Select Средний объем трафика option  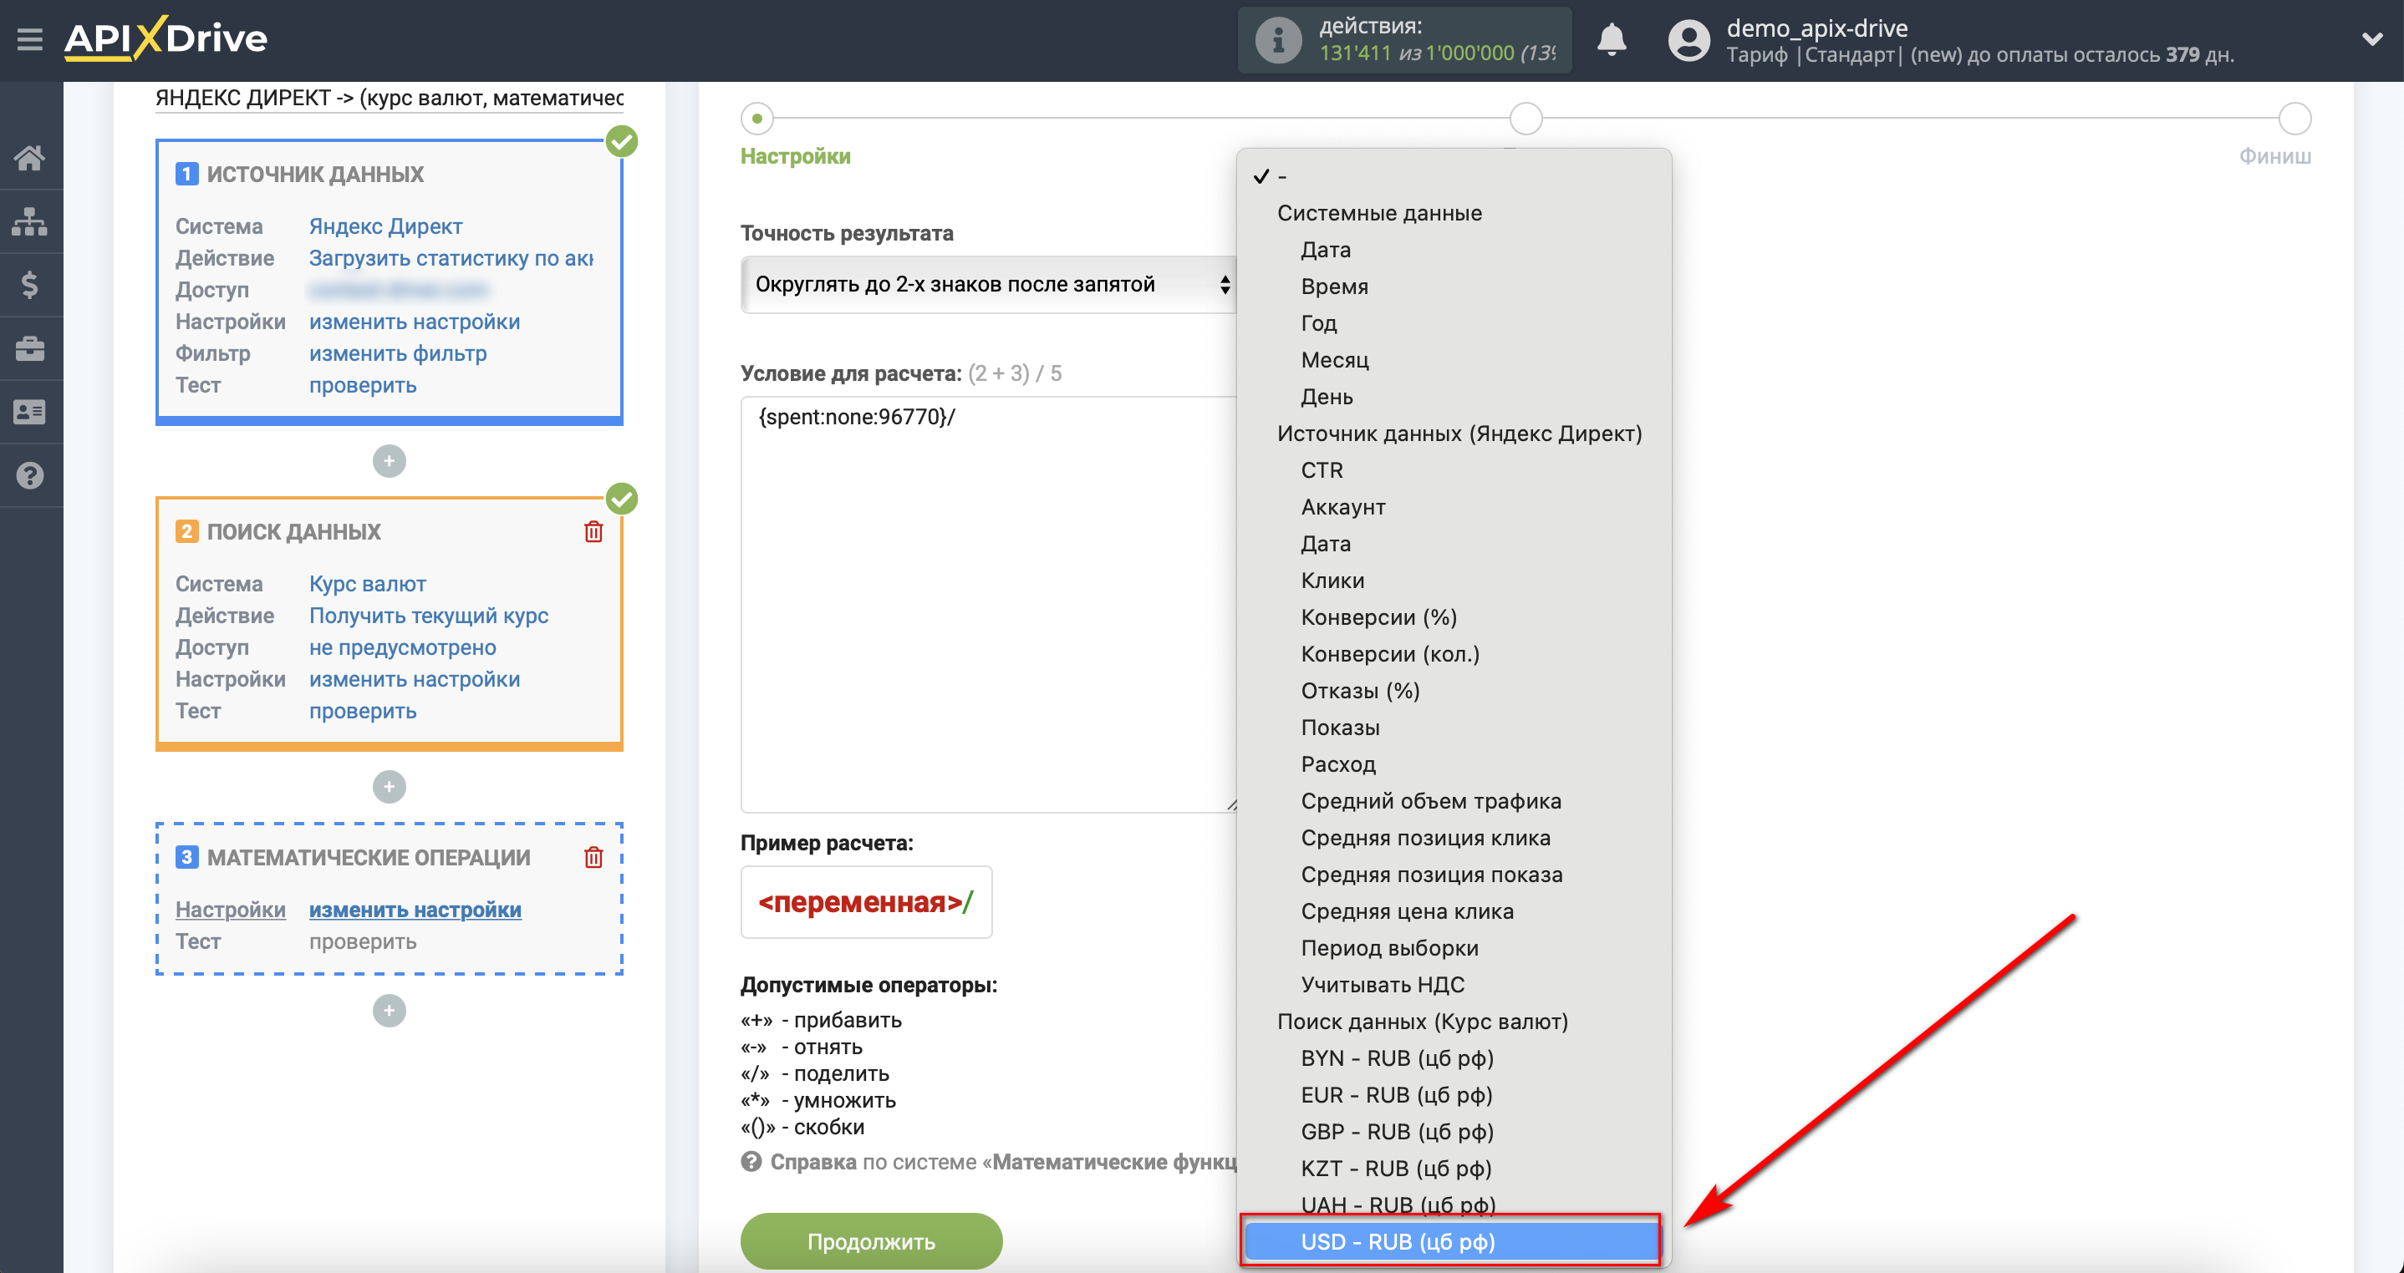click(x=1454, y=801)
